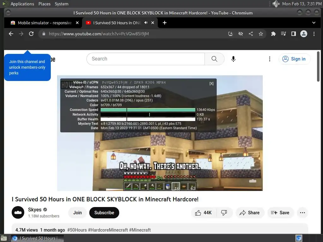Click the clock showing Mon Feb 13
The image size is (323, 242).
pyautogui.click(x=302, y=4)
